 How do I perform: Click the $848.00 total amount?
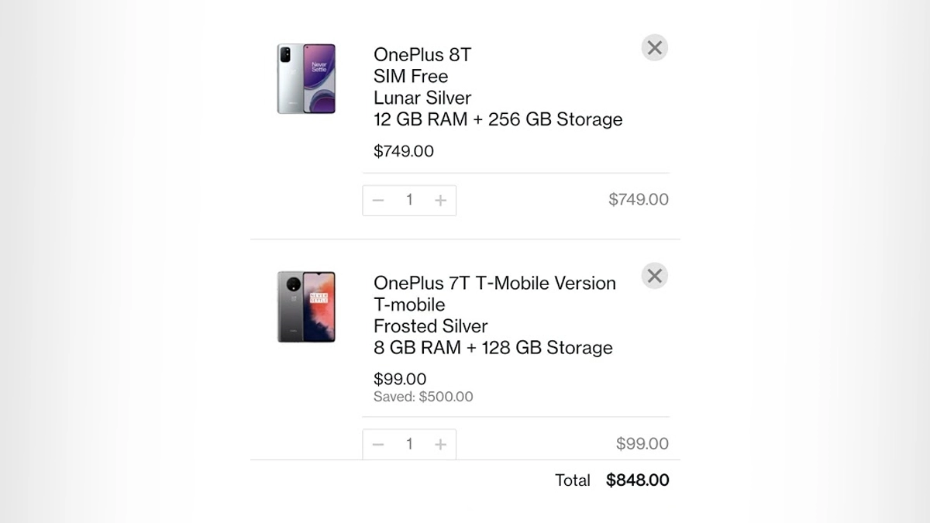coord(637,480)
